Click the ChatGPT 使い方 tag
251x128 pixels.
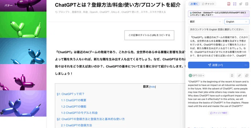click(x=130, y=12)
